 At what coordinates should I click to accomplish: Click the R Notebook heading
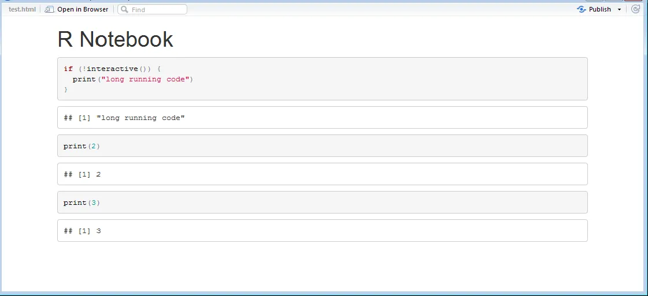pos(115,39)
